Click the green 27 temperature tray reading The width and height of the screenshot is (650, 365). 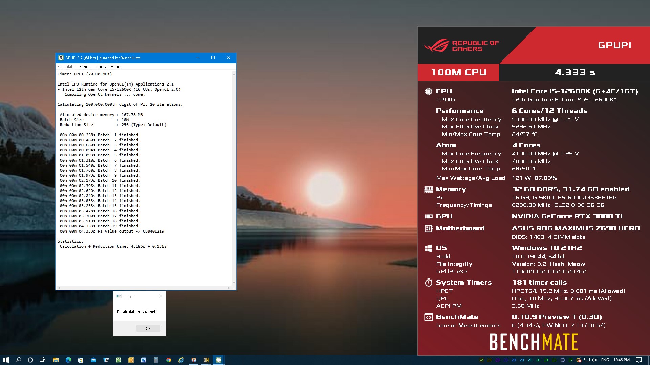(x=570, y=360)
